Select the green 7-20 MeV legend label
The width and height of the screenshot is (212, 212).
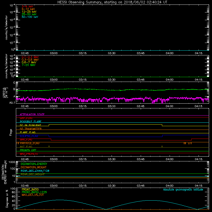tap(28, 65)
